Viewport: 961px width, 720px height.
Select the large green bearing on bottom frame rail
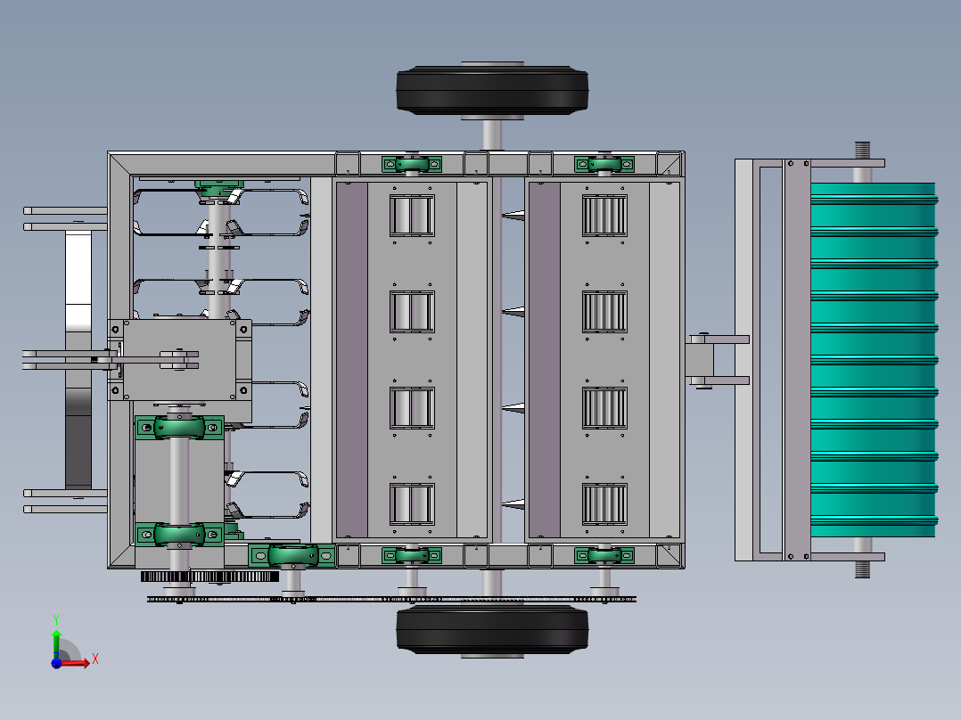292,556
